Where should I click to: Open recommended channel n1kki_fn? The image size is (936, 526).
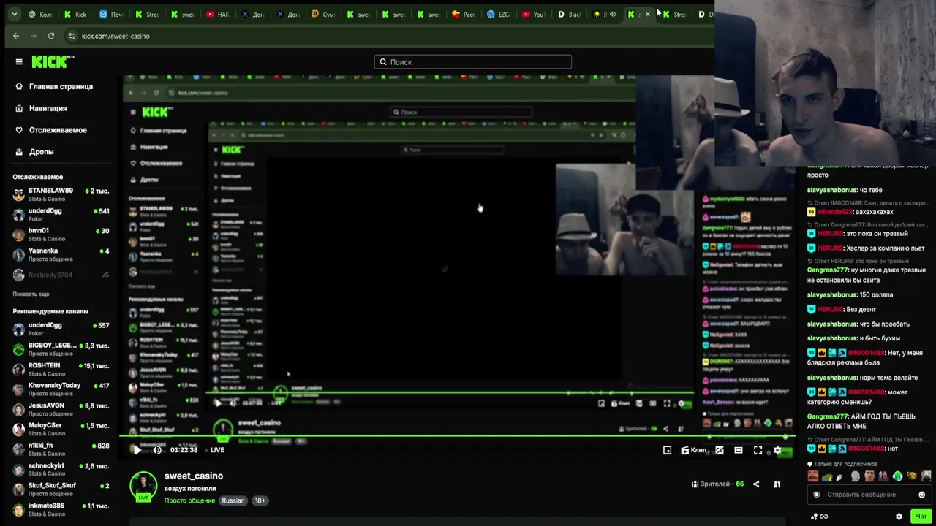(61, 449)
